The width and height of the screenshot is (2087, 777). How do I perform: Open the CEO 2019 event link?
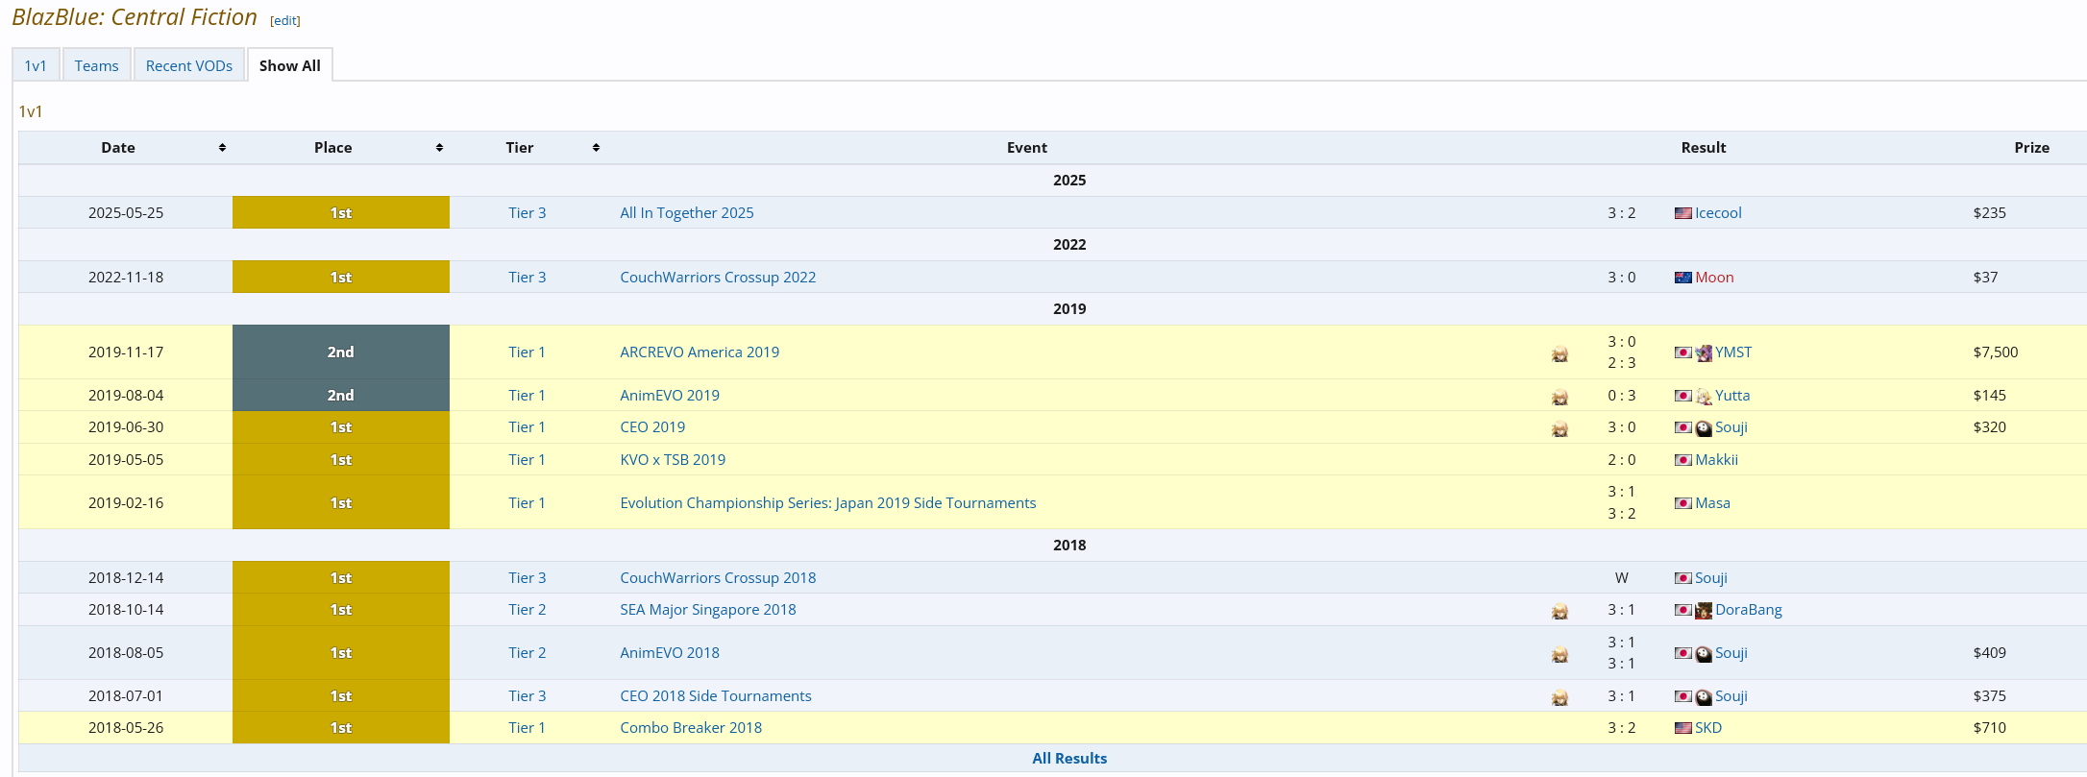652,427
